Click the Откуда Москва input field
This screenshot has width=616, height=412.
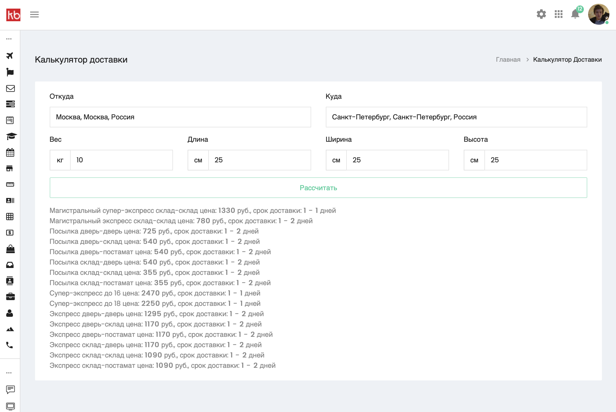(180, 117)
